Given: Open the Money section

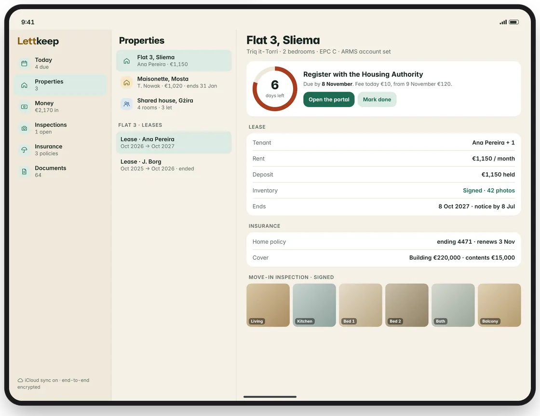Looking at the screenshot, I should 61,107.
